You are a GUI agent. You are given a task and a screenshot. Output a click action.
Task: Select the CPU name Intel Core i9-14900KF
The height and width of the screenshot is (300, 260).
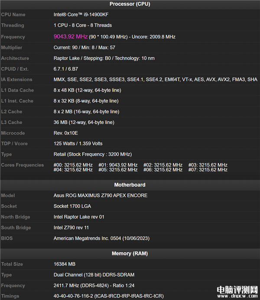(81, 14)
